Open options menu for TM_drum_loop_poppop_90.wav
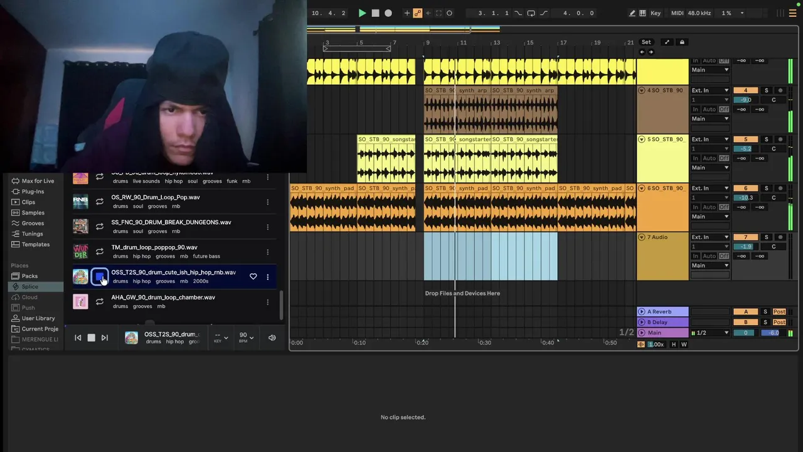This screenshot has width=803, height=452. [268, 252]
